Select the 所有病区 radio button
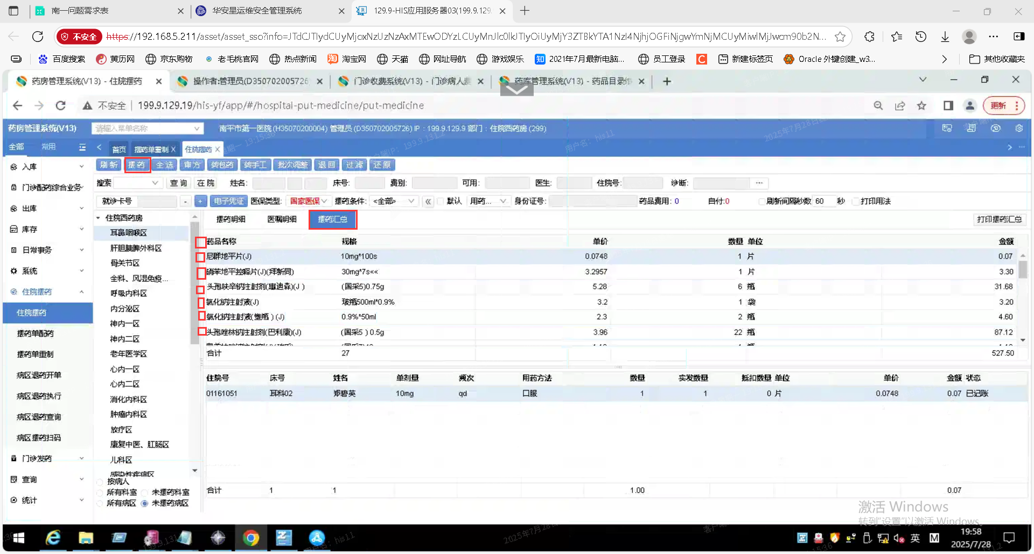Screen dimensions: 1034x554 [100, 503]
